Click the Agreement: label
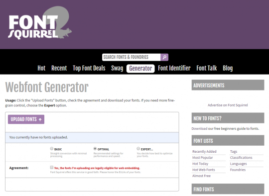269x196 pixels. click(x=19, y=168)
